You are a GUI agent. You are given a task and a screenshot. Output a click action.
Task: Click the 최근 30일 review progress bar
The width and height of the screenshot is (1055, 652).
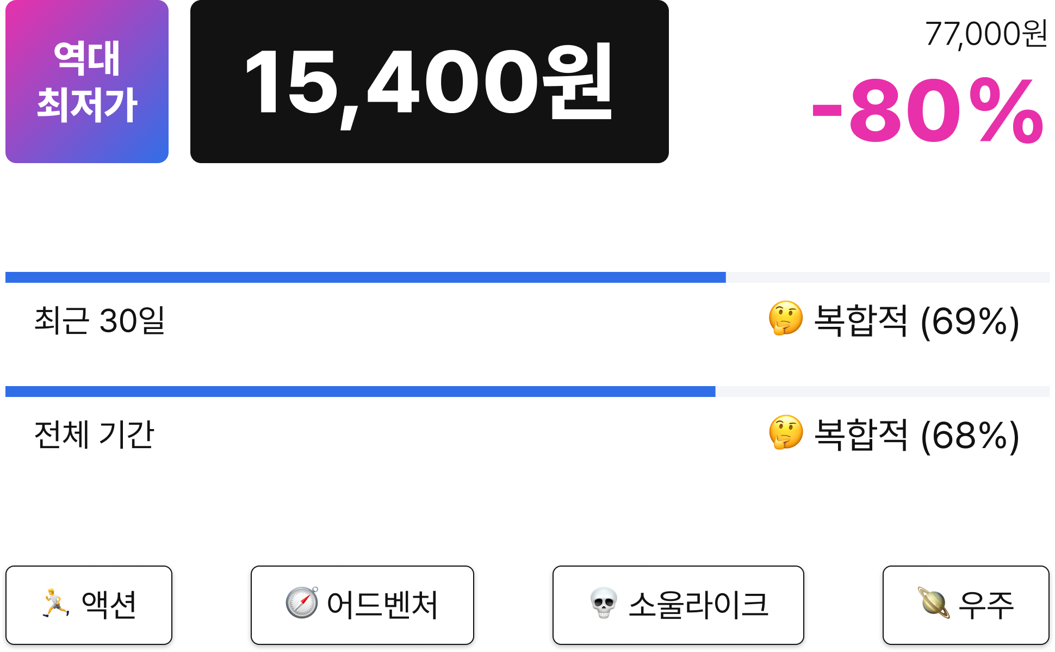click(x=527, y=277)
